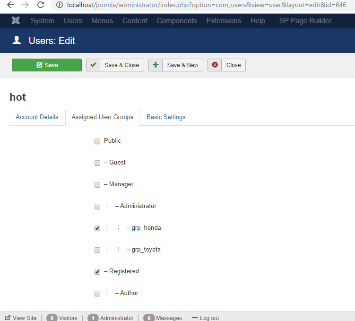
Task: Enable the Public group checkbox
Action: click(x=97, y=141)
